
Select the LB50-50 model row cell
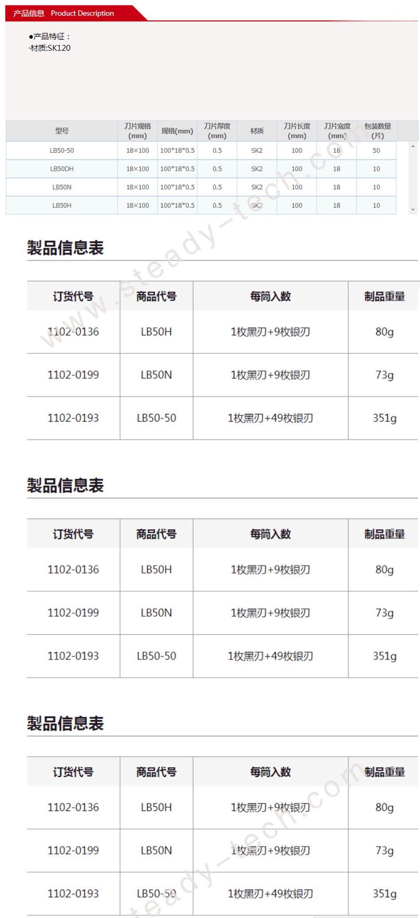click(x=62, y=151)
